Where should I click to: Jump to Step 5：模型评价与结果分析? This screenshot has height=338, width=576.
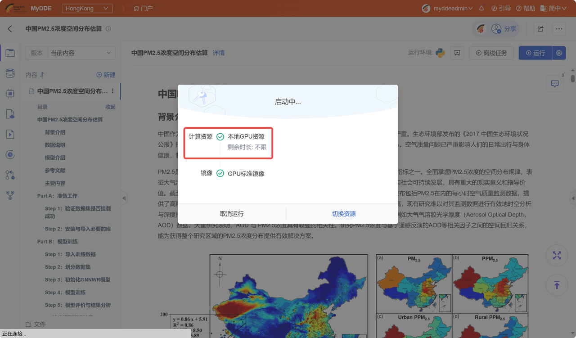(77, 305)
